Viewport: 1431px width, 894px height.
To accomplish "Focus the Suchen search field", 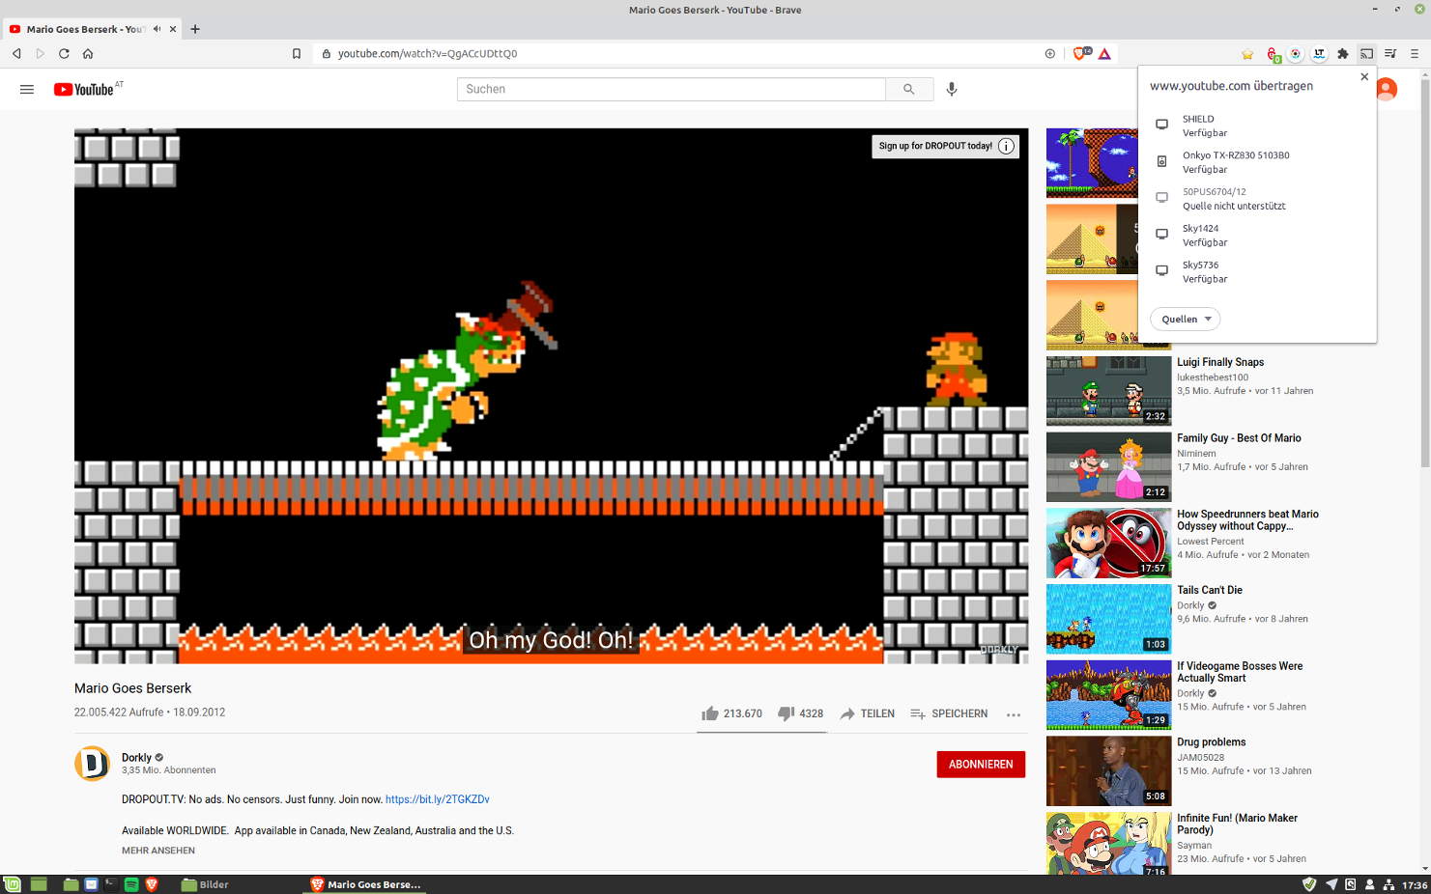I will (x=672, y=89).
